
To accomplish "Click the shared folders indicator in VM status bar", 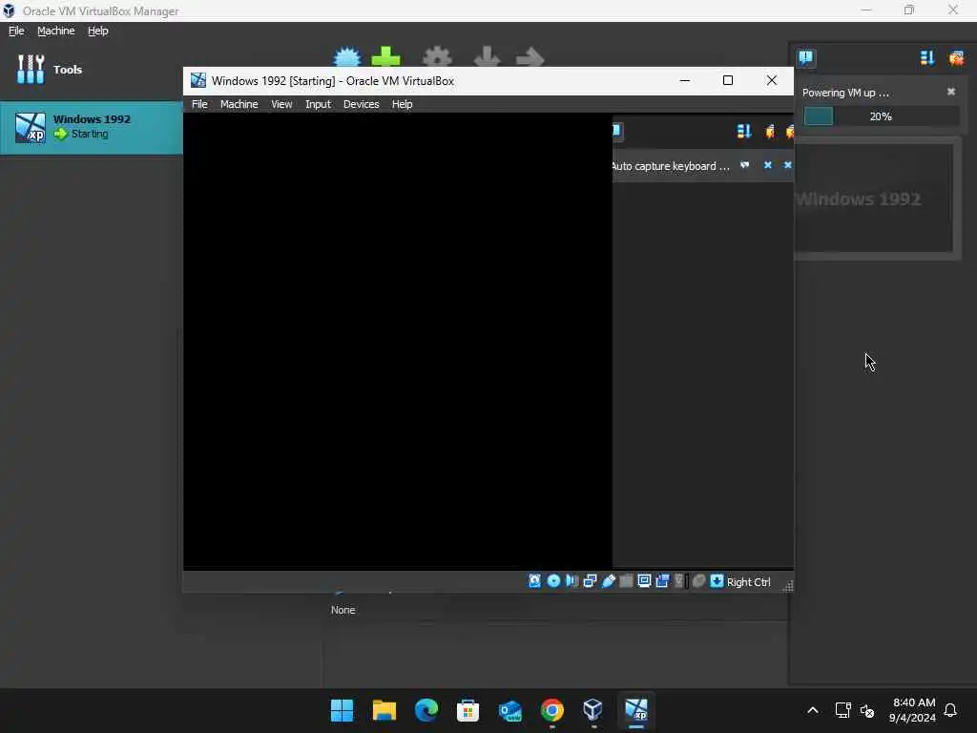I will pyautogui.click(x=626, y=581).
